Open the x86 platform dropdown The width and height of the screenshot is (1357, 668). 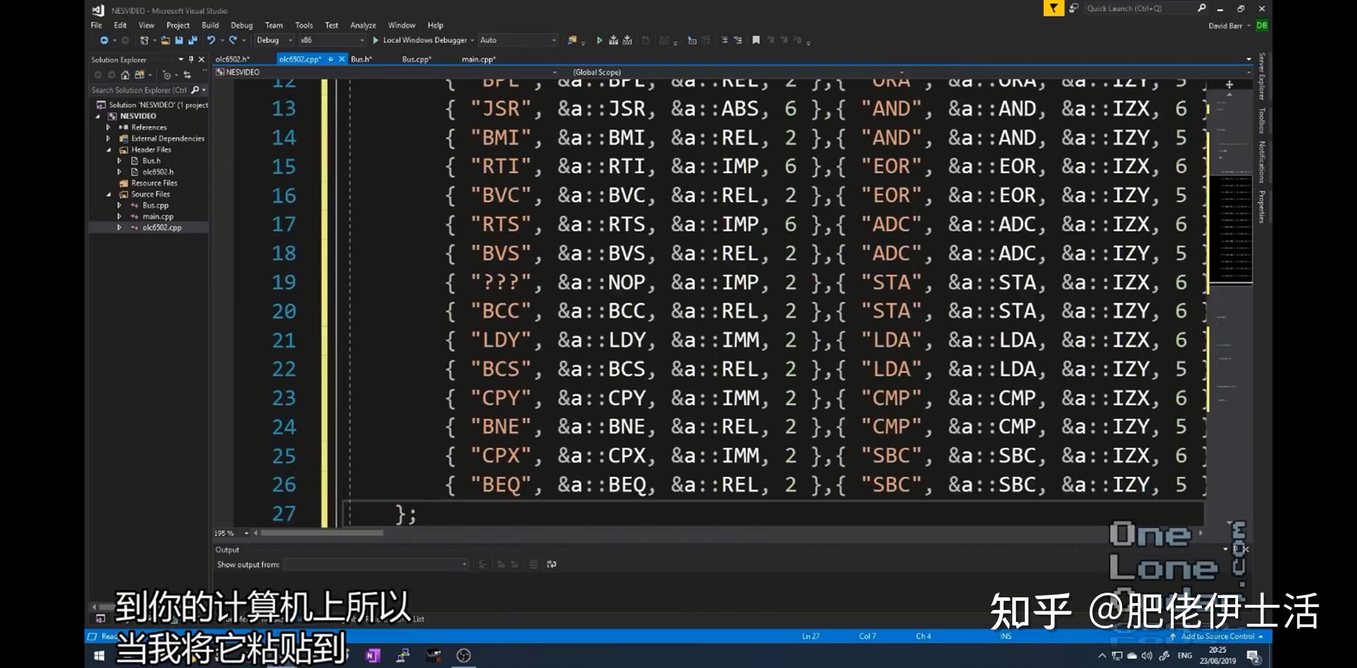pyautogui.click(x=332, y=40)
